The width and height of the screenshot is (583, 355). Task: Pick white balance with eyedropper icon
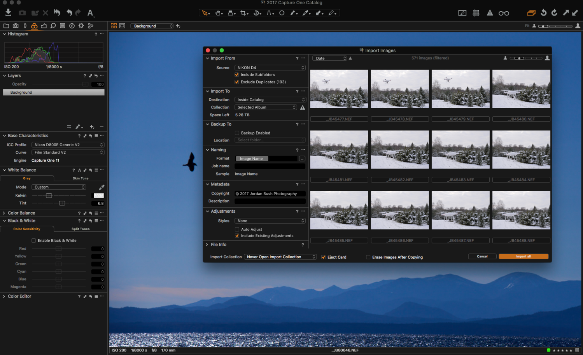[x=102, y=187]
